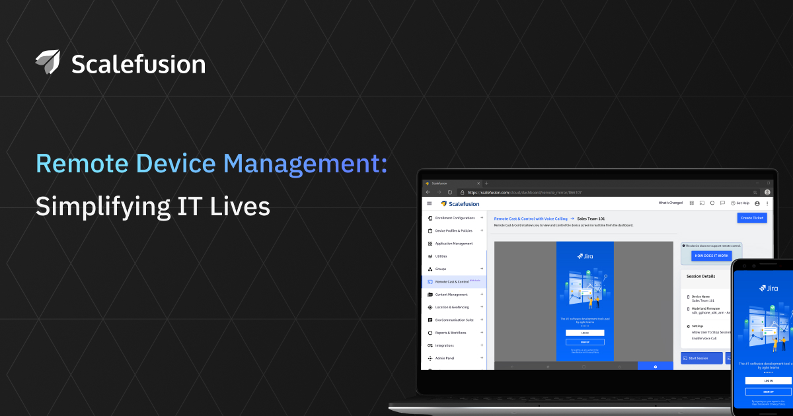Click the home icon below the mirrored screen
This screenshot has width=793, height=416.
point(548,366)
